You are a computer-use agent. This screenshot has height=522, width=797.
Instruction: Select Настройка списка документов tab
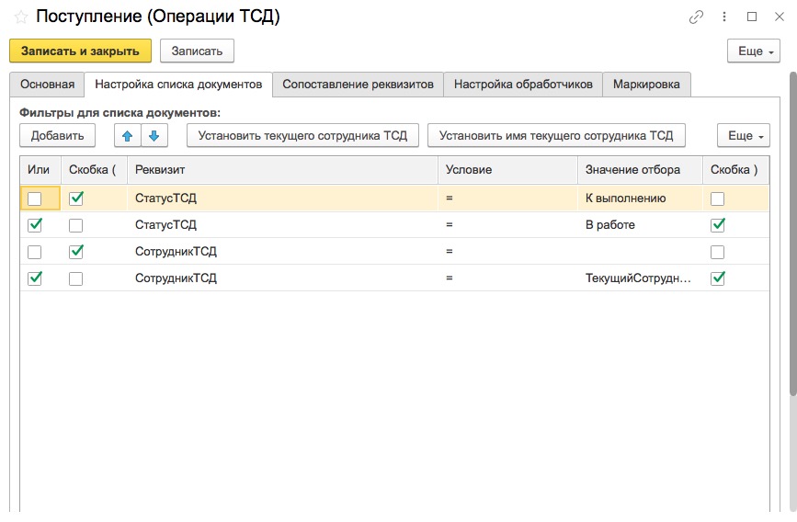[178, 85]
